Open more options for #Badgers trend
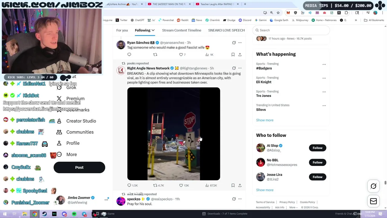This screenshot has width=387, height=218. click(324, 64)
